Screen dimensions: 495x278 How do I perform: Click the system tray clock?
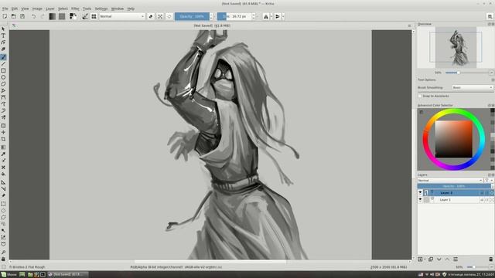point(470,275)
